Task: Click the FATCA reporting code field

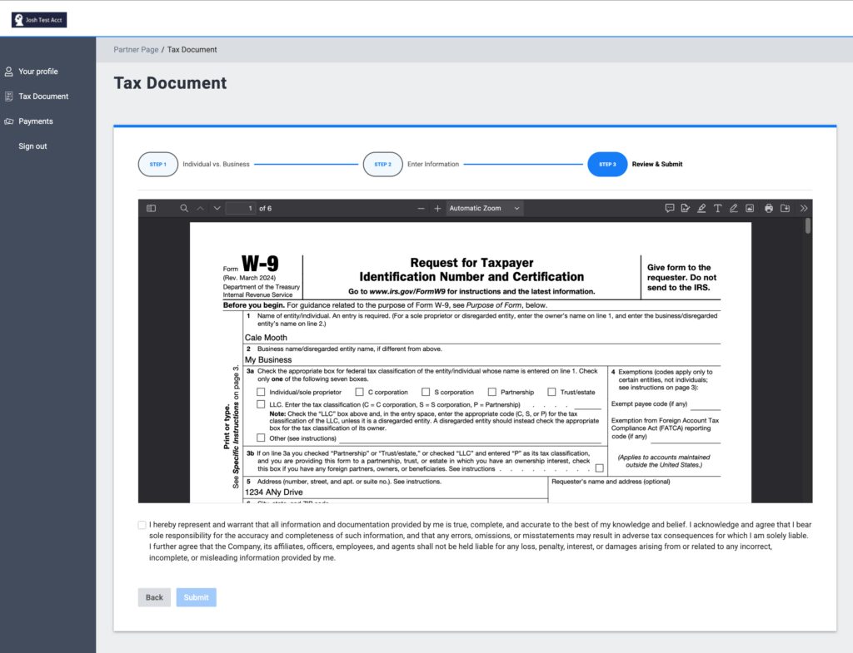Action: (x=686, y=437)
